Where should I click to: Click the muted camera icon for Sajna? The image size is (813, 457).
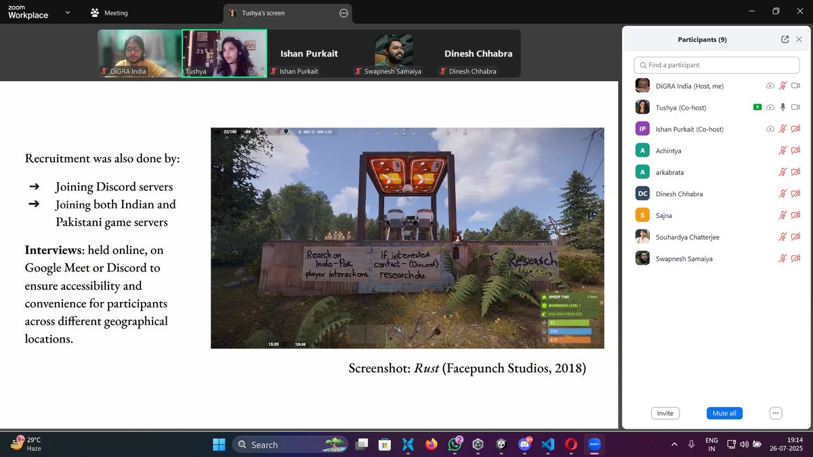[795, 215]
